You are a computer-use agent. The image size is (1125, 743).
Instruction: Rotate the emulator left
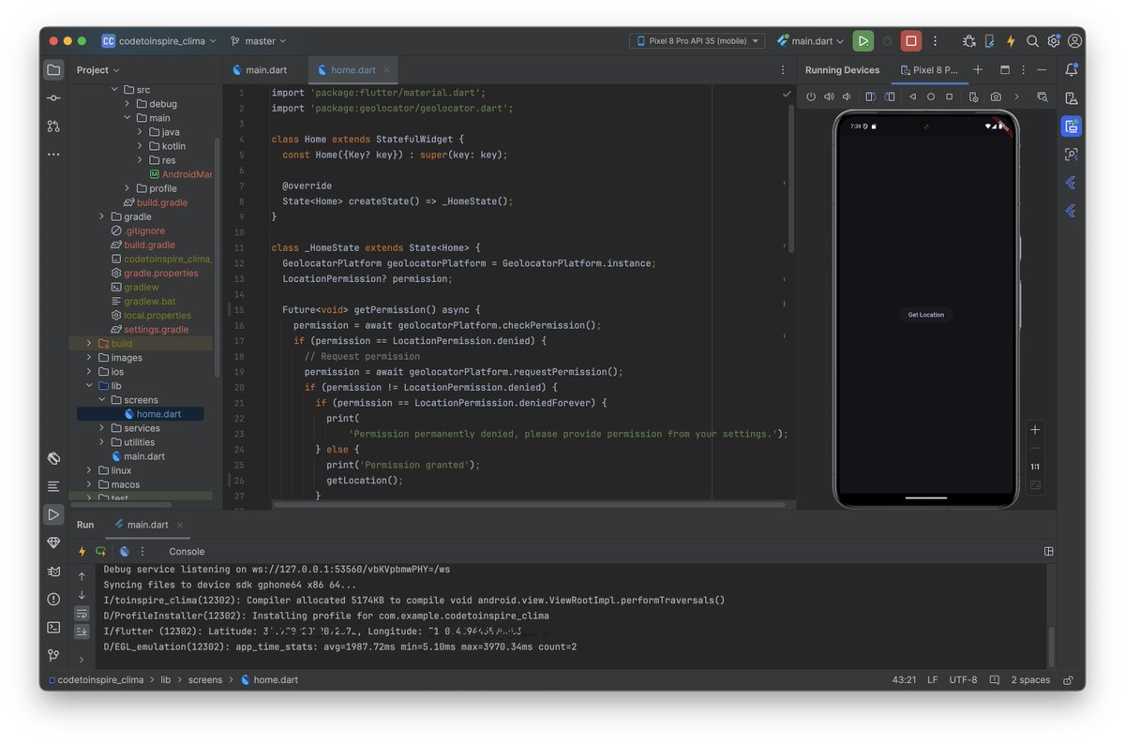click(x=868, y=97)
